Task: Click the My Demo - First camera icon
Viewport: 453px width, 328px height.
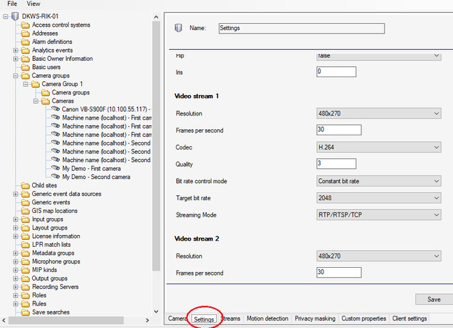Action: (x=55, y=168)
